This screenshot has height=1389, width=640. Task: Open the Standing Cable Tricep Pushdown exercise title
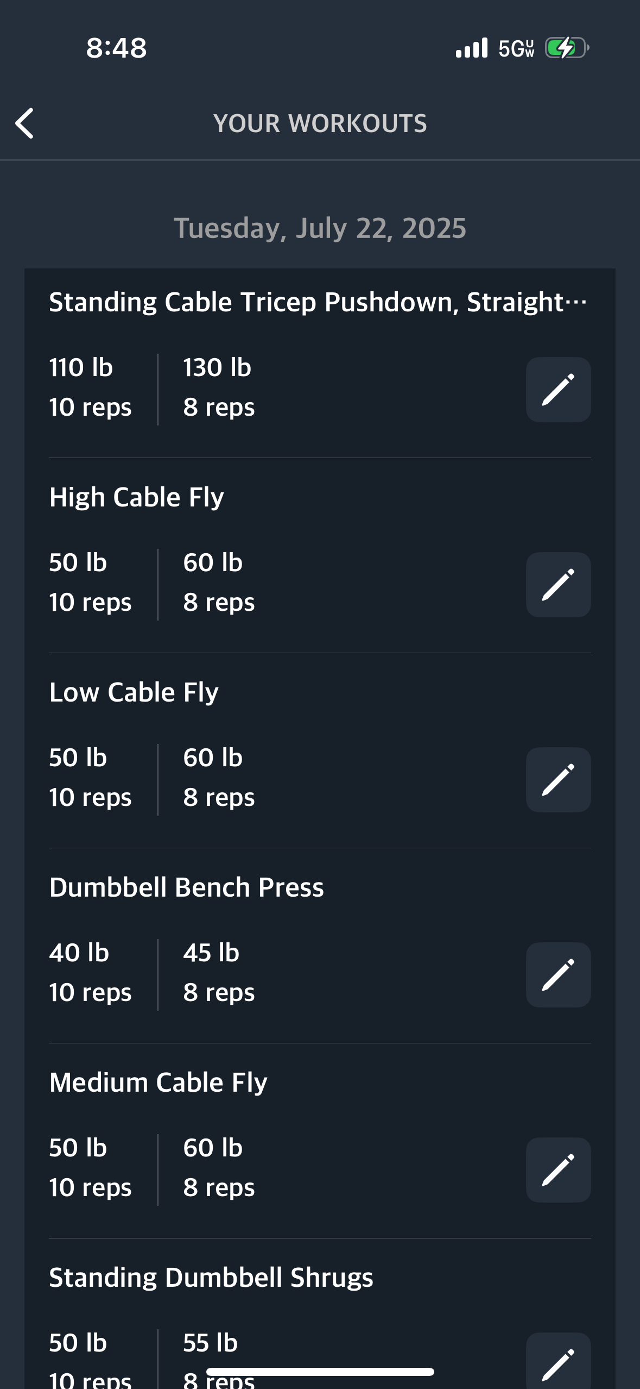tap(318, 302)
